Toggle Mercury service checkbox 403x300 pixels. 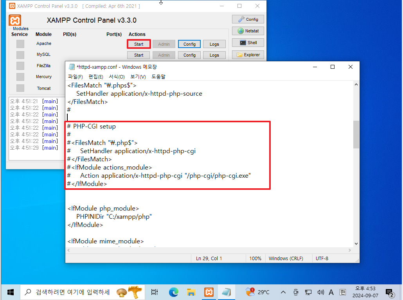click(20, 77)
